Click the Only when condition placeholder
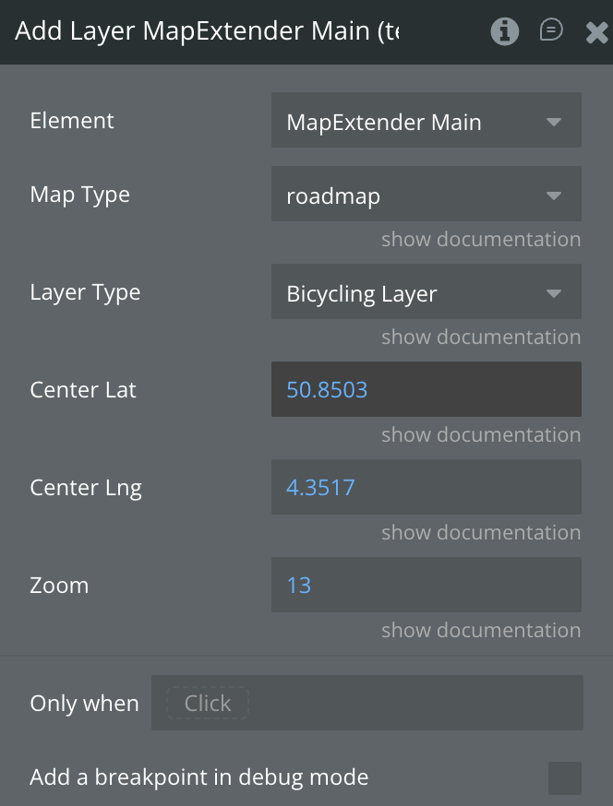 [x=208, y=704]
